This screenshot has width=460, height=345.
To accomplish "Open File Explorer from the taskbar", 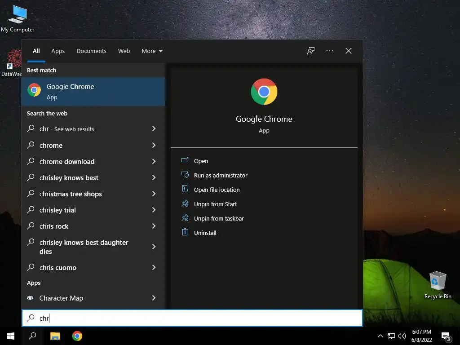I will 55,336.
